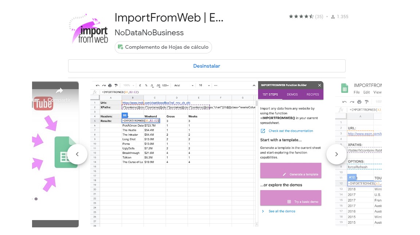Decrease decimal places in the toolbar
420x235 pixels.
152,85
